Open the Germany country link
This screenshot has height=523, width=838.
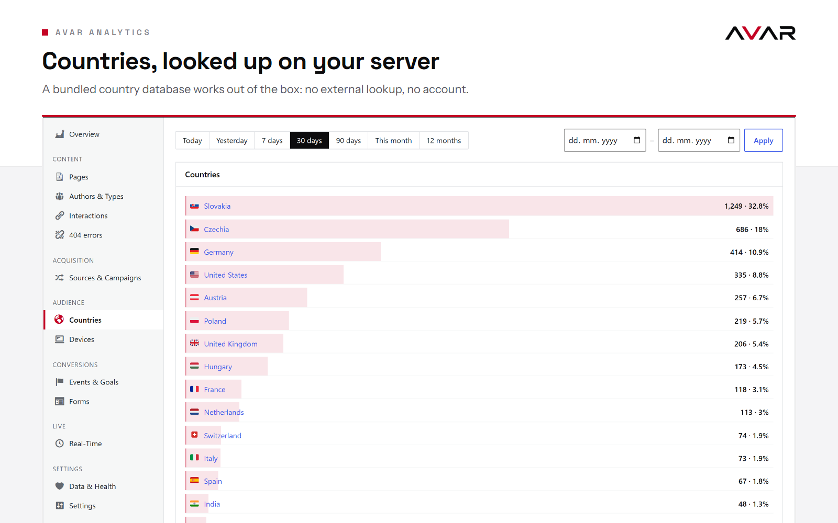coord(218,252)
